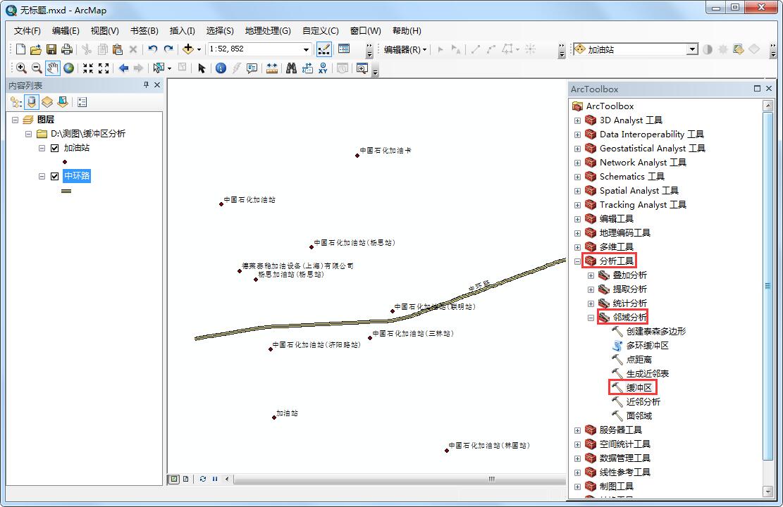The image size is (783, 507).
Task: Open the Find binoculars tool
Action: click(x=292, y=68)
